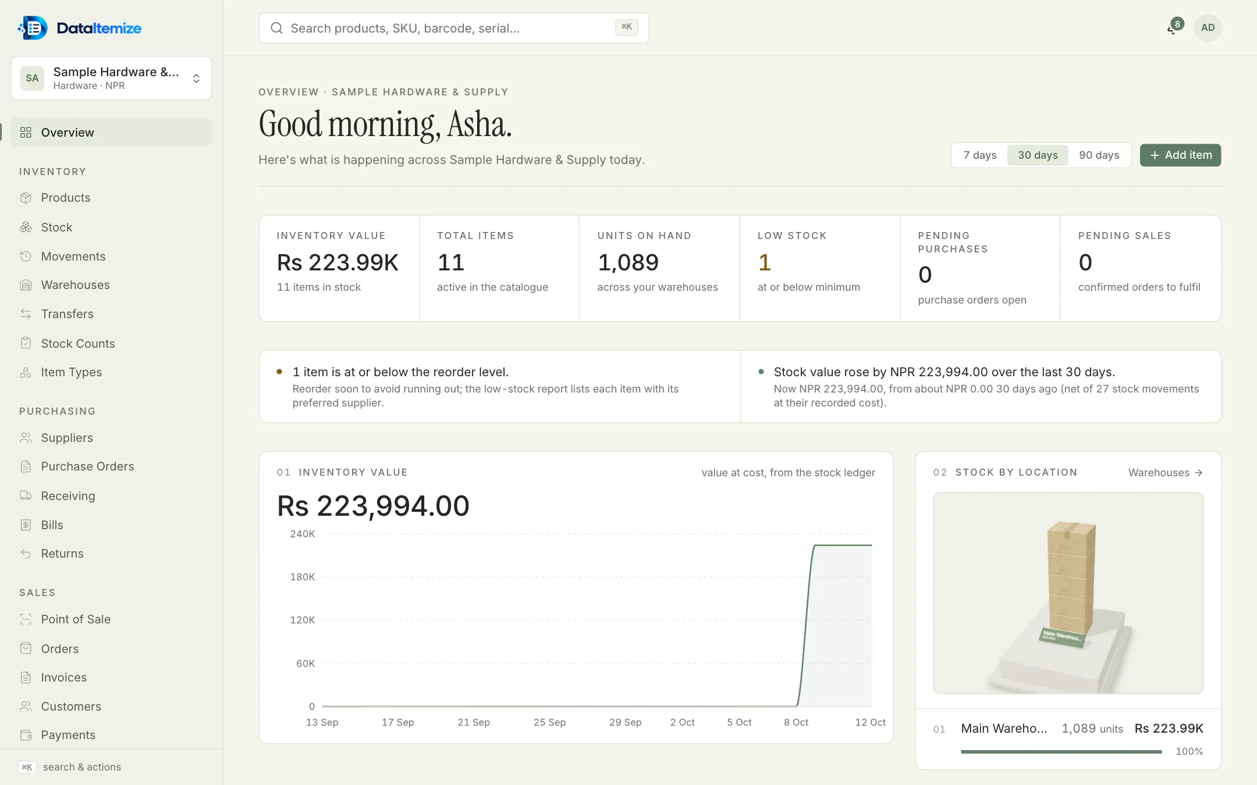
Task: Click the Stock cubes icon
Action: 26,227
